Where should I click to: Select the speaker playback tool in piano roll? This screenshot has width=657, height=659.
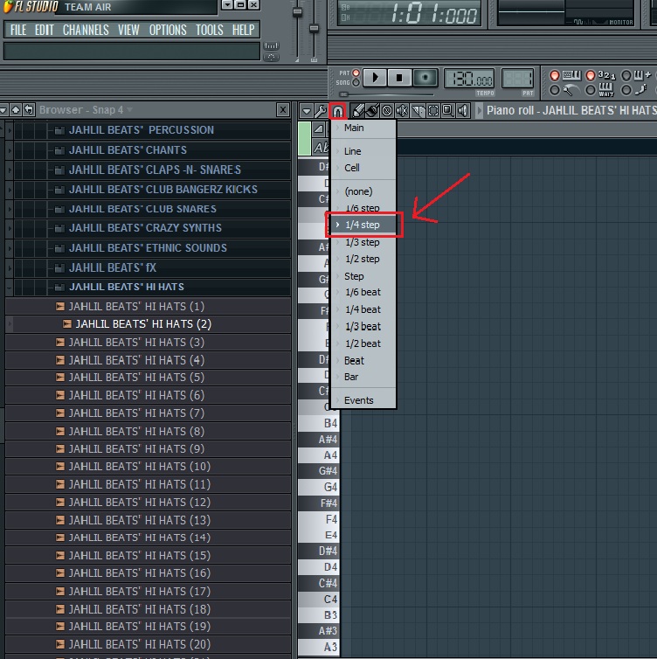pyautogui.click(x=463, y=110)
